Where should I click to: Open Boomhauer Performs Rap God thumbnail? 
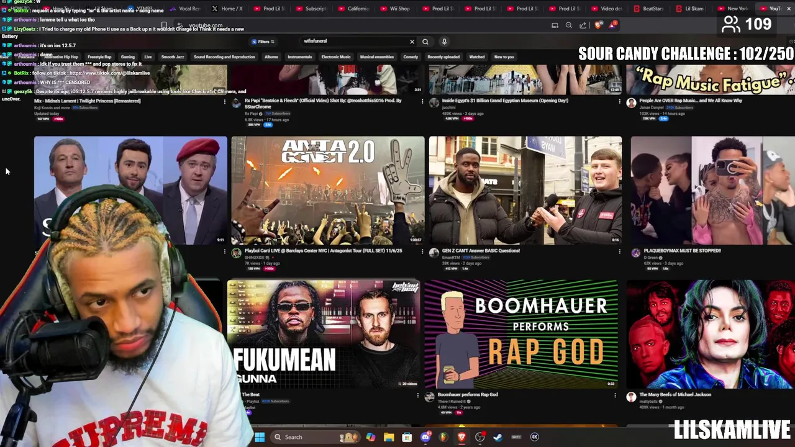[x=521, y=334]
